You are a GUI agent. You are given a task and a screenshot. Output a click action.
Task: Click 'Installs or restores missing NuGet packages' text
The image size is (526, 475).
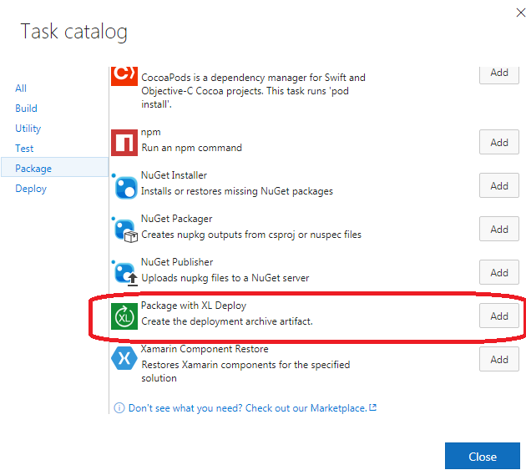tap(237, 191)
